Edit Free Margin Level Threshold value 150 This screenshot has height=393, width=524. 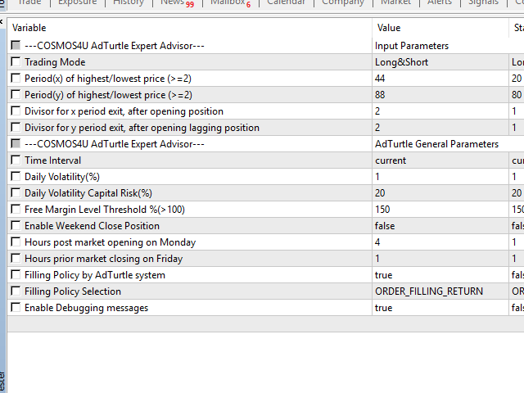383,210
